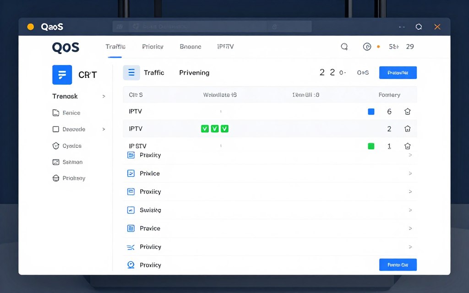The height and width of the screenshot is (293, 469).
Task: Click the blue button at top of Traffic panel
Action: click(398, 73)
